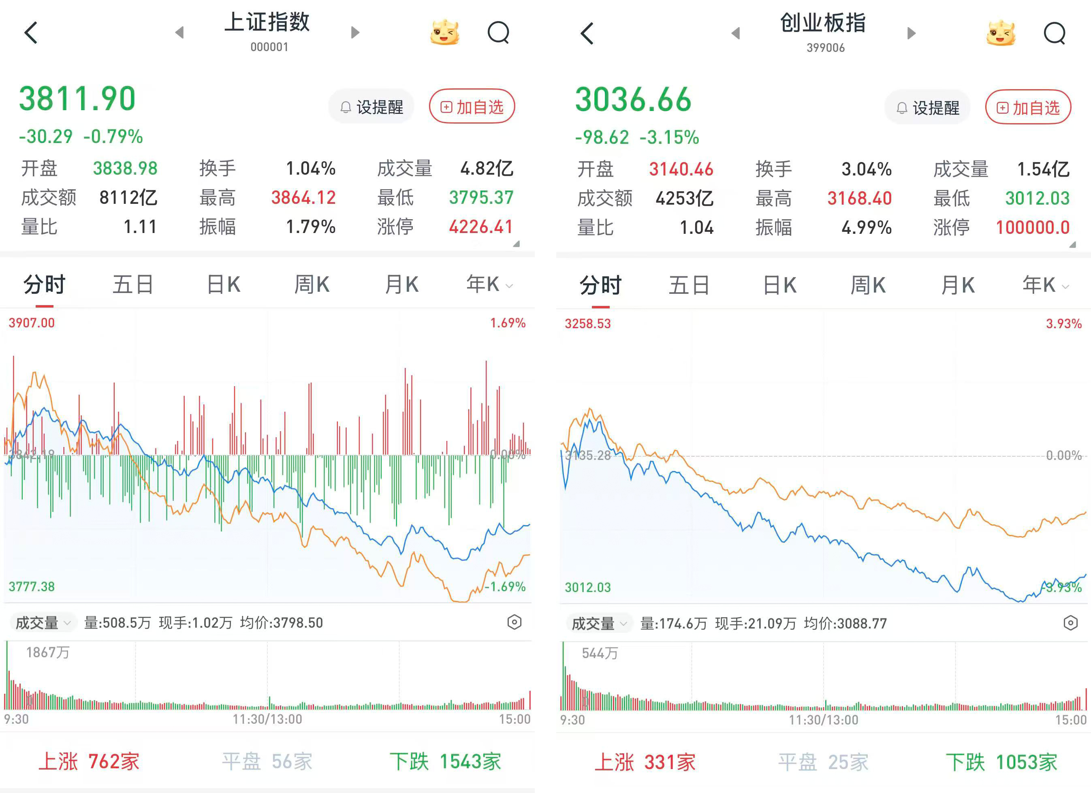This screenshot has width=1091, height=793.
Task: Go back from the 创业板指 panel
Action: coord(587,33)
